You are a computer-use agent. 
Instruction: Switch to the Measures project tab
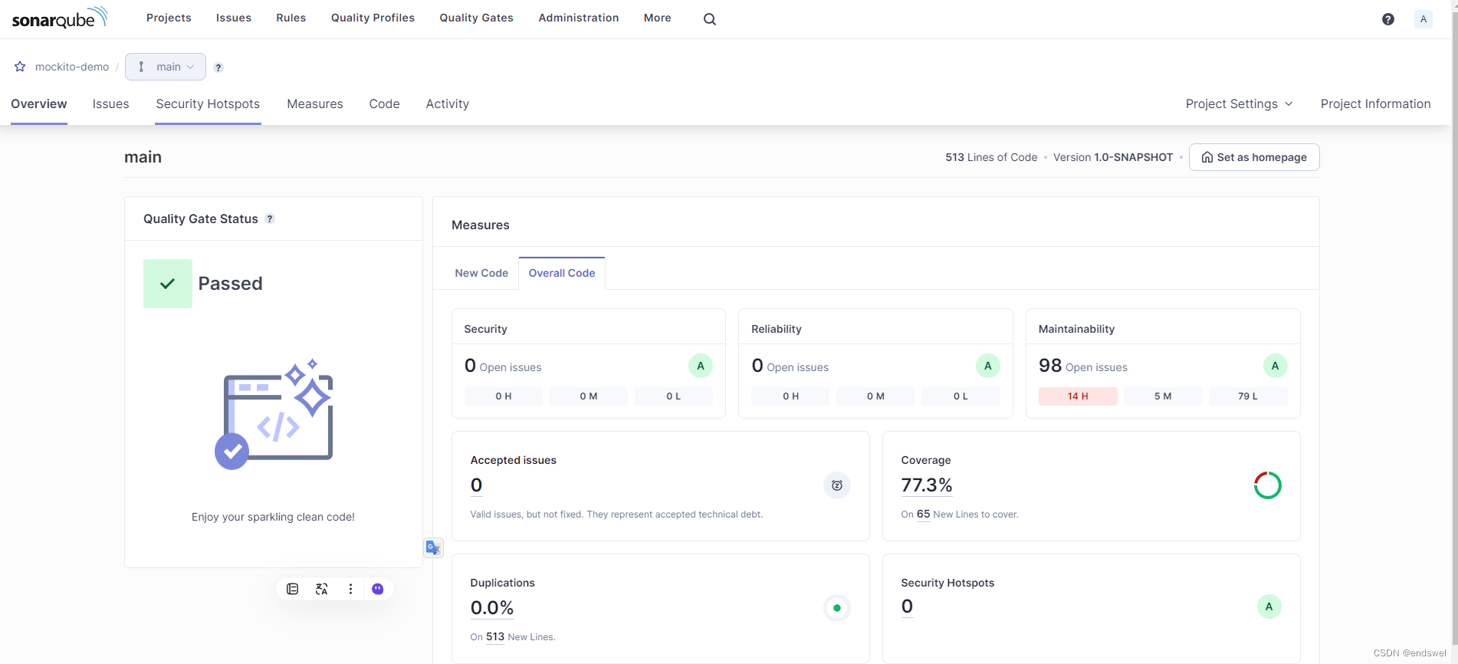(x=315, y=104)
